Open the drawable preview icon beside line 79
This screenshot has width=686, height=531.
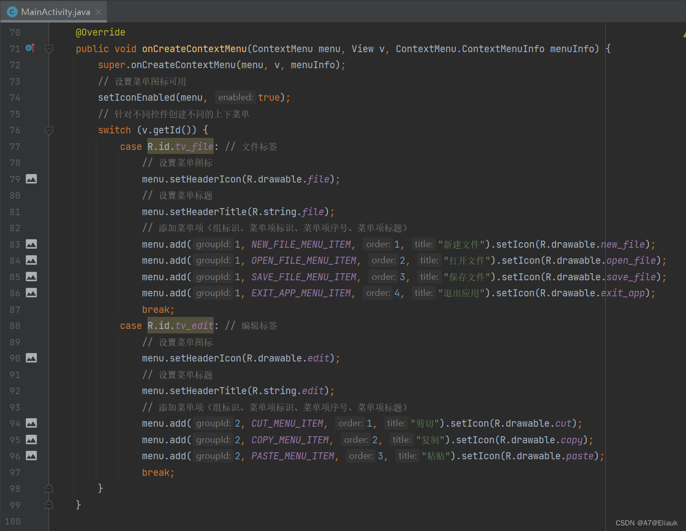tap(31, 179)
